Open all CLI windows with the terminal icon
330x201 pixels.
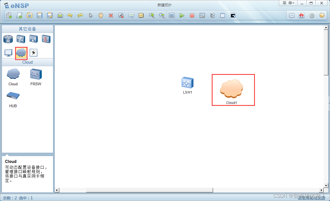pos(233,16)
